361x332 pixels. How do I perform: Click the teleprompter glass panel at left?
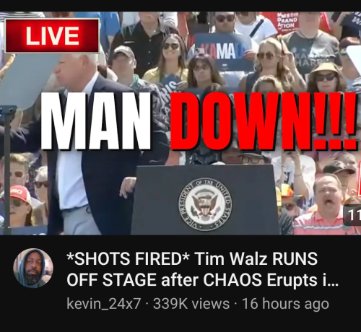[x=25, y=81]
